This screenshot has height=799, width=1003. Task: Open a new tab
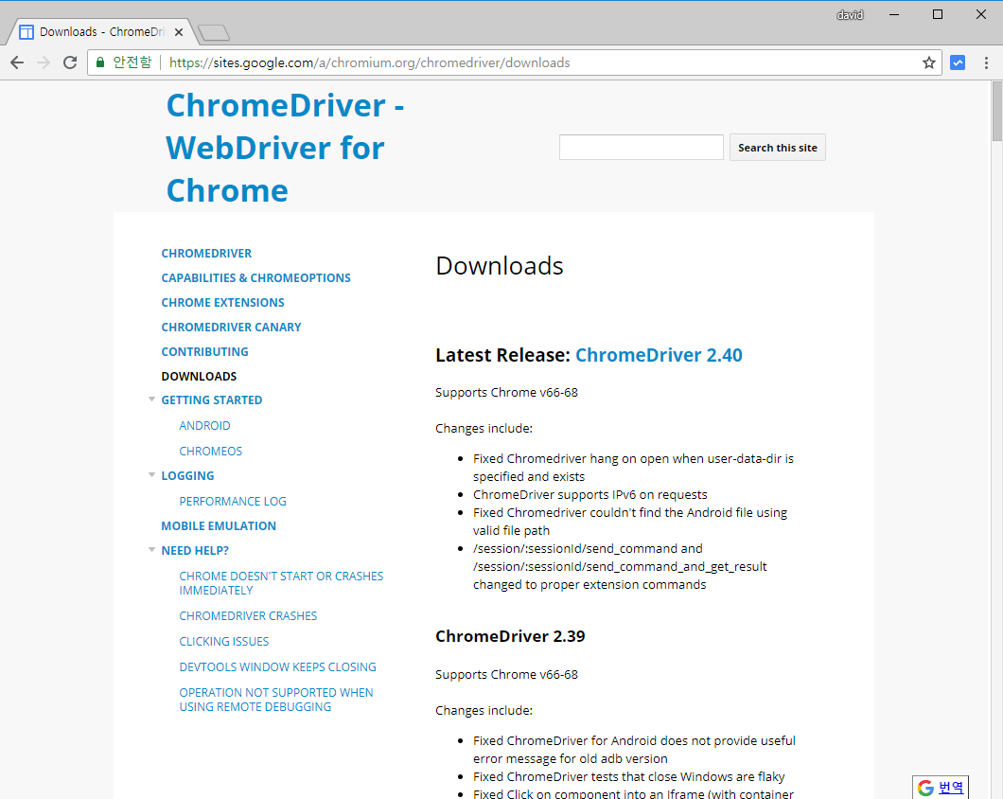(x=214, y=32)
